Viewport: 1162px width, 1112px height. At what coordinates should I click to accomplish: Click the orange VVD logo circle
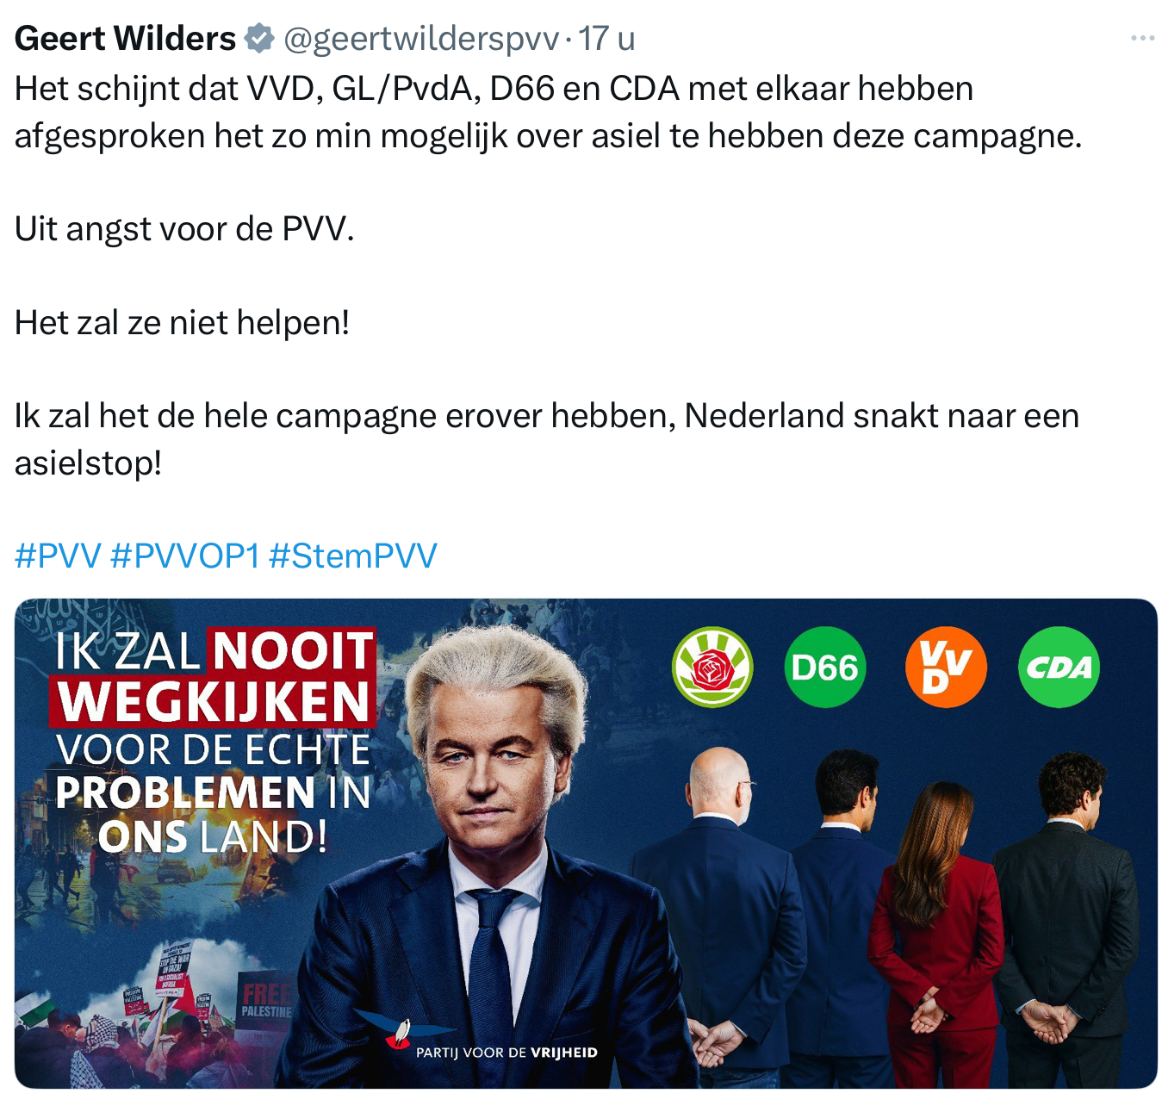[946, 667]
